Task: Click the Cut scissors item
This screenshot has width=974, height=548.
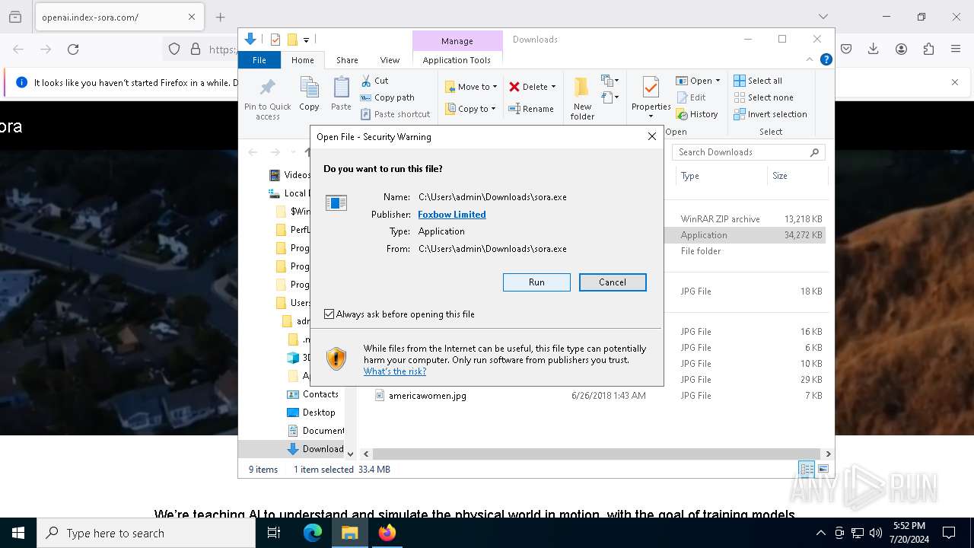Action: (x=375, y=81)
